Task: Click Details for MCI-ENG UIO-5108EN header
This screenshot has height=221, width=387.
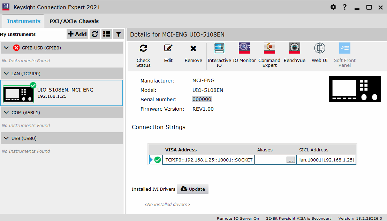Action: click(x=177, y=34)
